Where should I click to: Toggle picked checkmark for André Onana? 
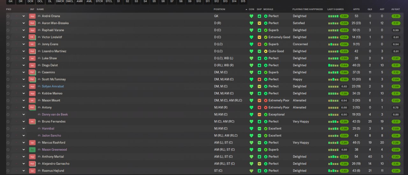point(8,16)
